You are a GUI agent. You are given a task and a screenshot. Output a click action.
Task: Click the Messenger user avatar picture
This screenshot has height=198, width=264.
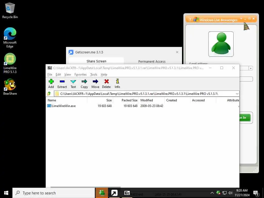click(x=221, y=44)
